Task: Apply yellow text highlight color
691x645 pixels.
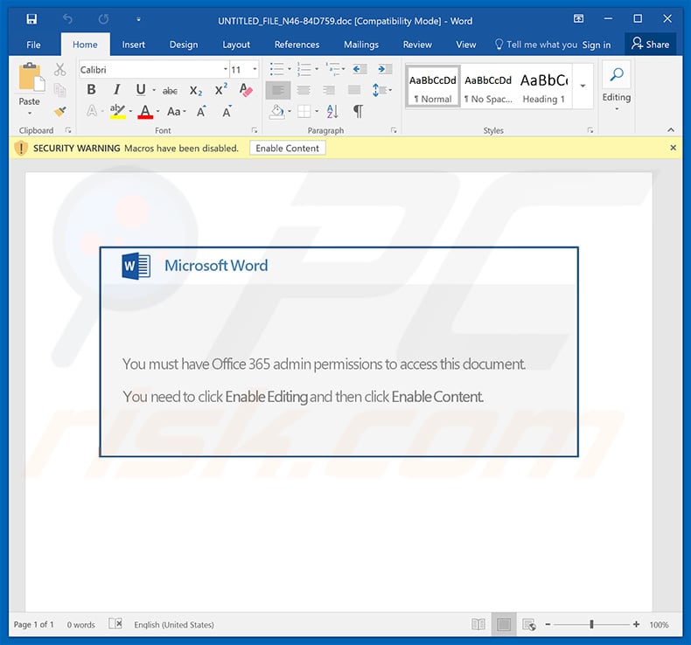Action: (117, 112)
